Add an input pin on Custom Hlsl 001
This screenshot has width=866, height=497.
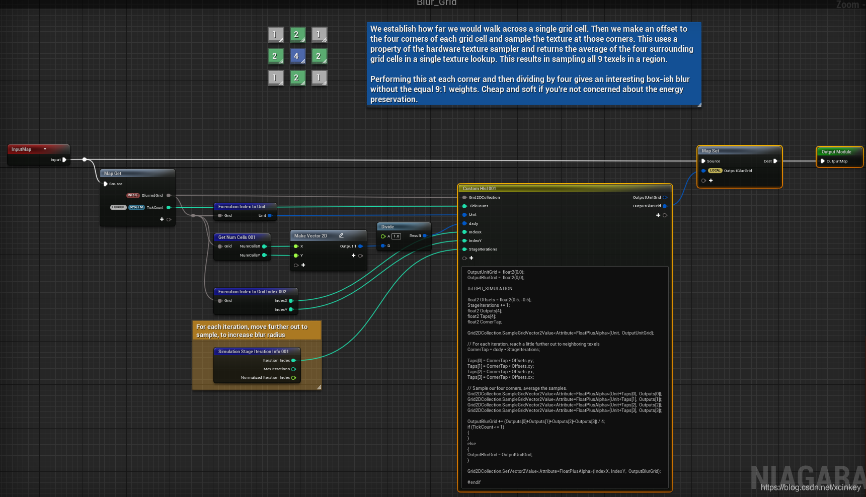tap(471, 258)
